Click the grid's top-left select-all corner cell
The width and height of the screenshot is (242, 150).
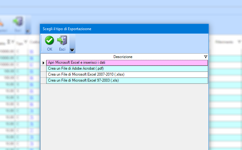pyautogui.click(x=43, y=57)
